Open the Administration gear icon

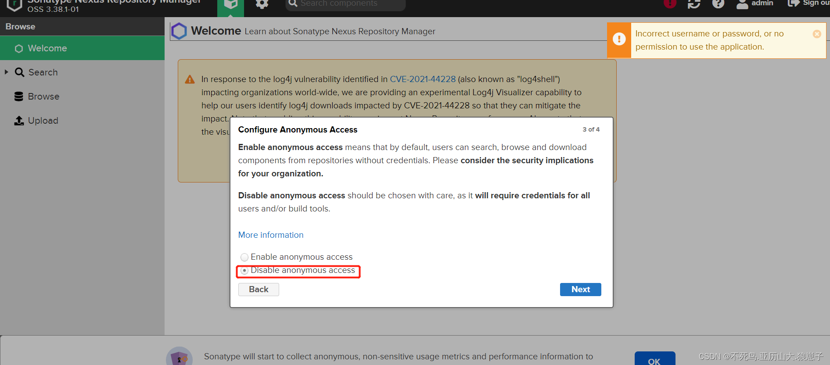(x=262, y=4)
